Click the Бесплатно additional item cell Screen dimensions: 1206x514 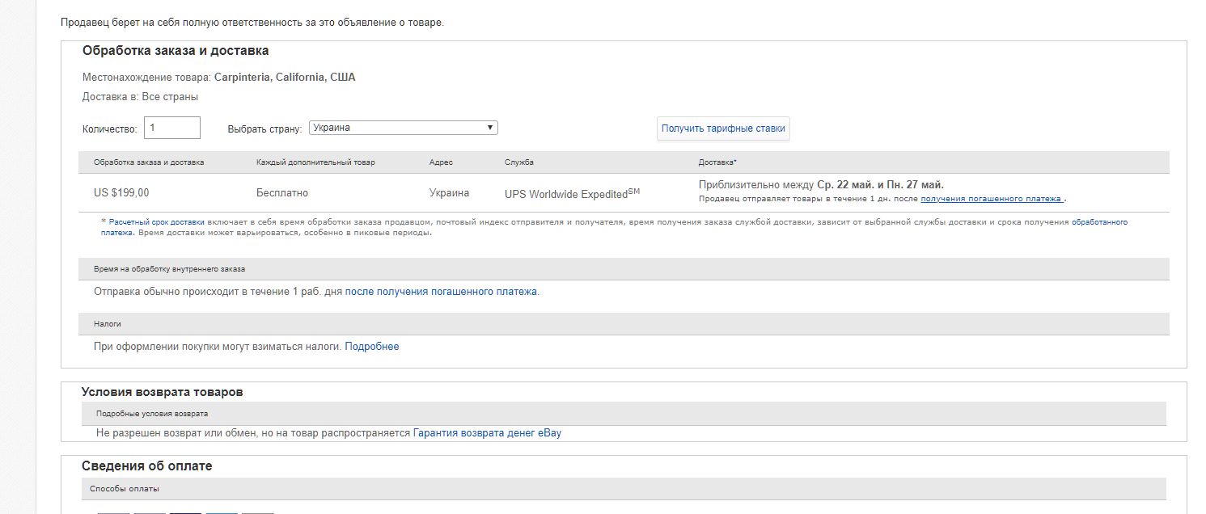[x=282, y=193]
